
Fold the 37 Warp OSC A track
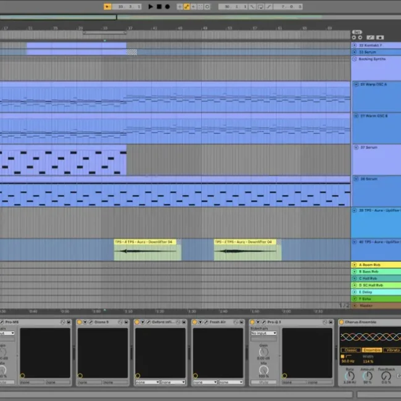pyautogui.click(x=355, y=84)
